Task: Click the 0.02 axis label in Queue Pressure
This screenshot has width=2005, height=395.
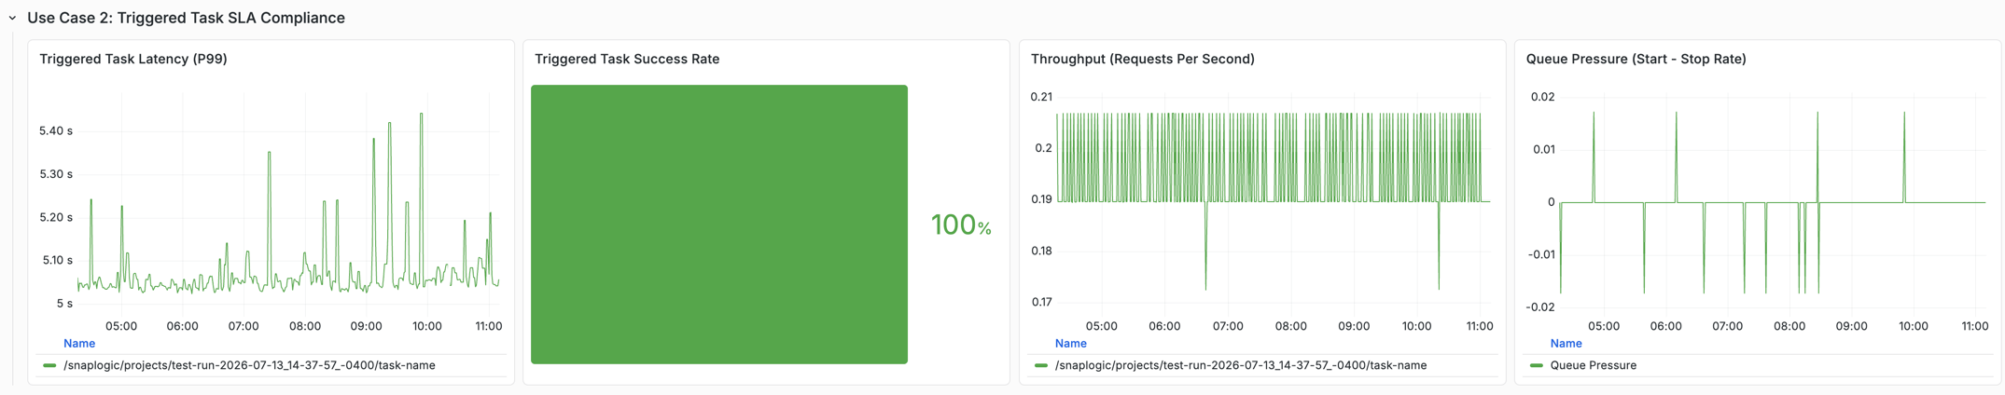Action: pyautogui.click(x=1543, y=97)
